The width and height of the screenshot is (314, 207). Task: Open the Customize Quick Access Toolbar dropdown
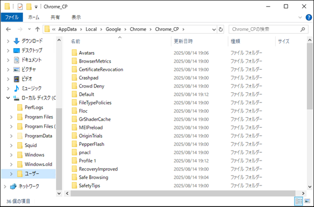coord(36,7)
